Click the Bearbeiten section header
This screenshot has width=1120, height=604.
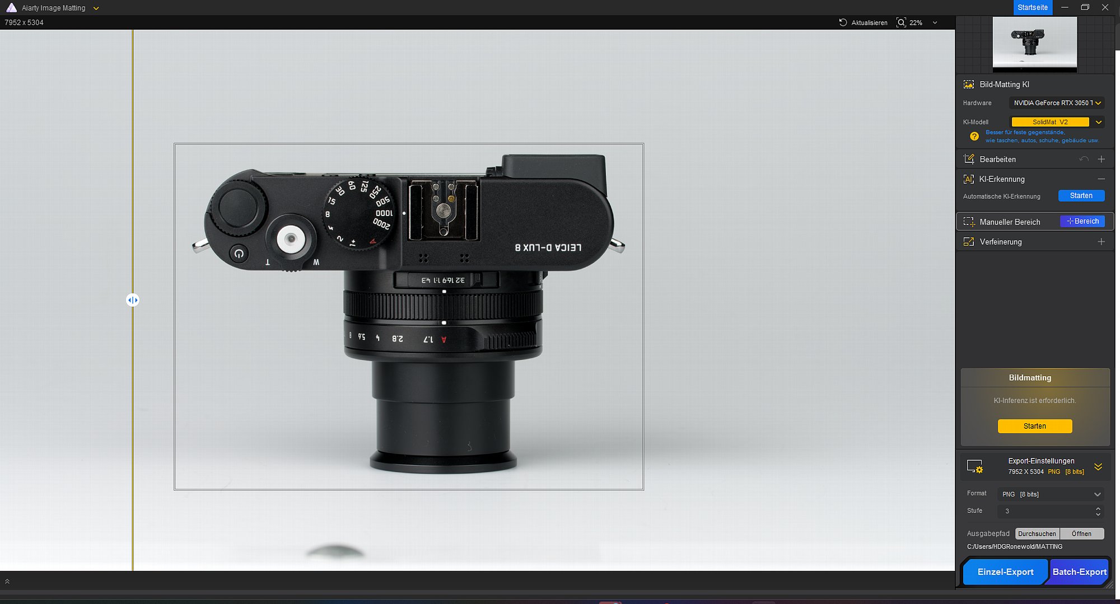pyautogui.click(x=1034, y=160)
